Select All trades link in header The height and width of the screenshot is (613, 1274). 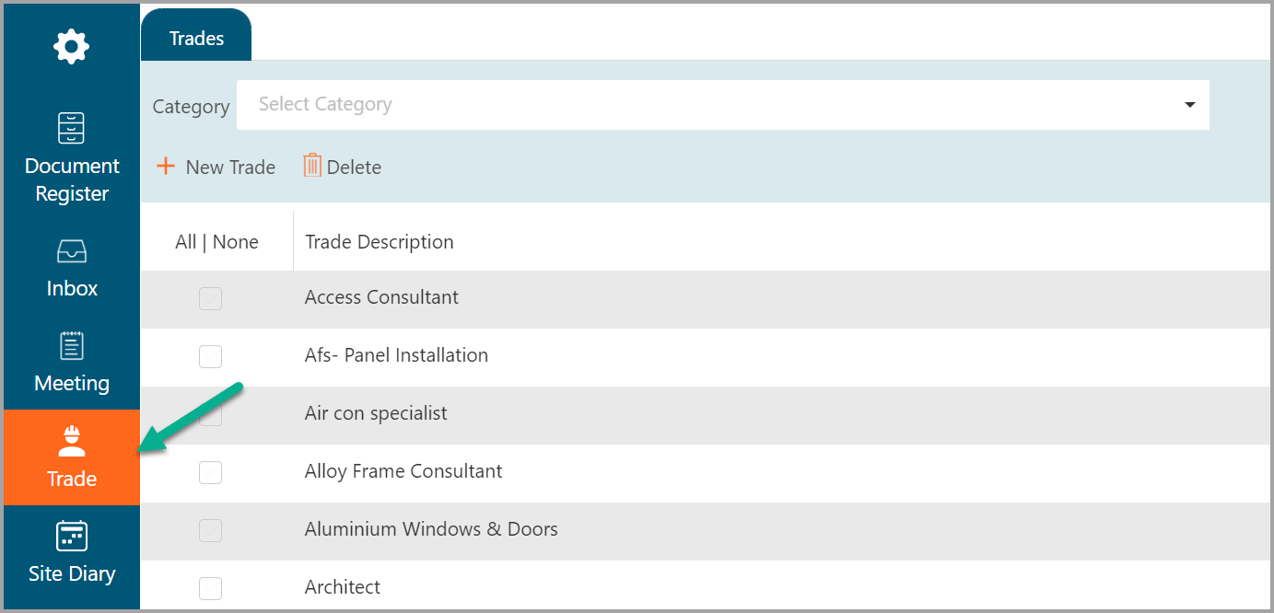[185, 242]
